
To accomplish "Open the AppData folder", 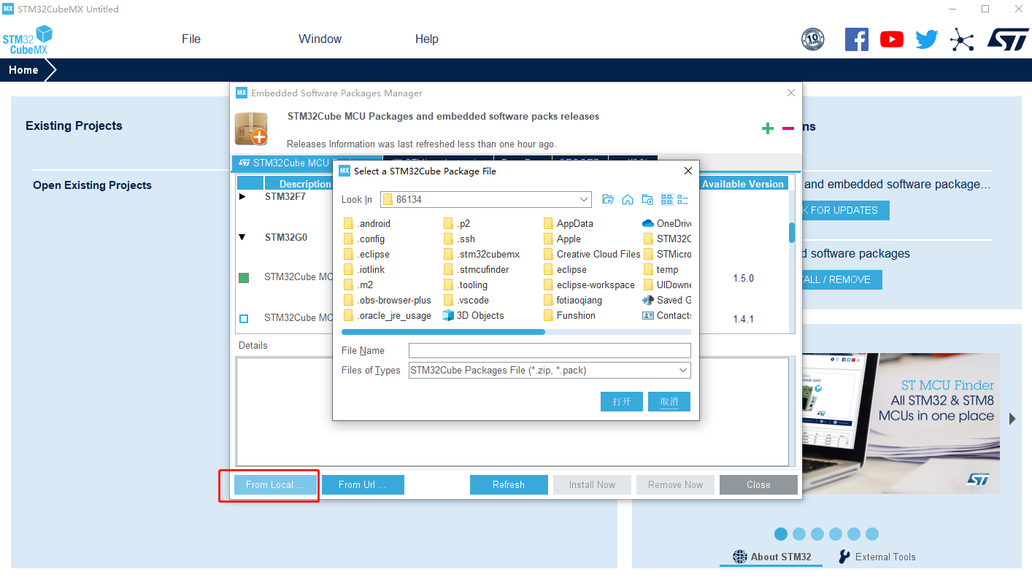I will [x=569, y=223].
